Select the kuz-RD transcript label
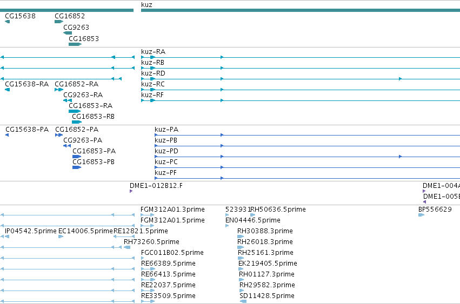This screenshot has width=460, height=304. click(153, 73)
